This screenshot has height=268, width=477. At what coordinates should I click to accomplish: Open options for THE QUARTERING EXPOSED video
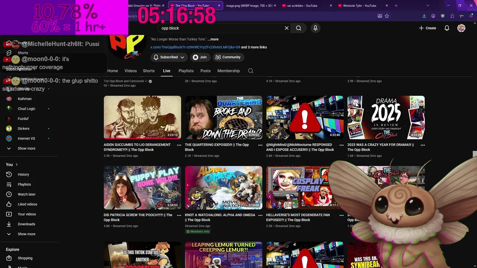pyautogui.click(x=260, y=145)
